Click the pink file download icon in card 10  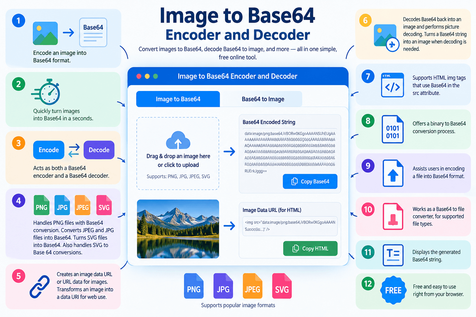coord(393,216)
